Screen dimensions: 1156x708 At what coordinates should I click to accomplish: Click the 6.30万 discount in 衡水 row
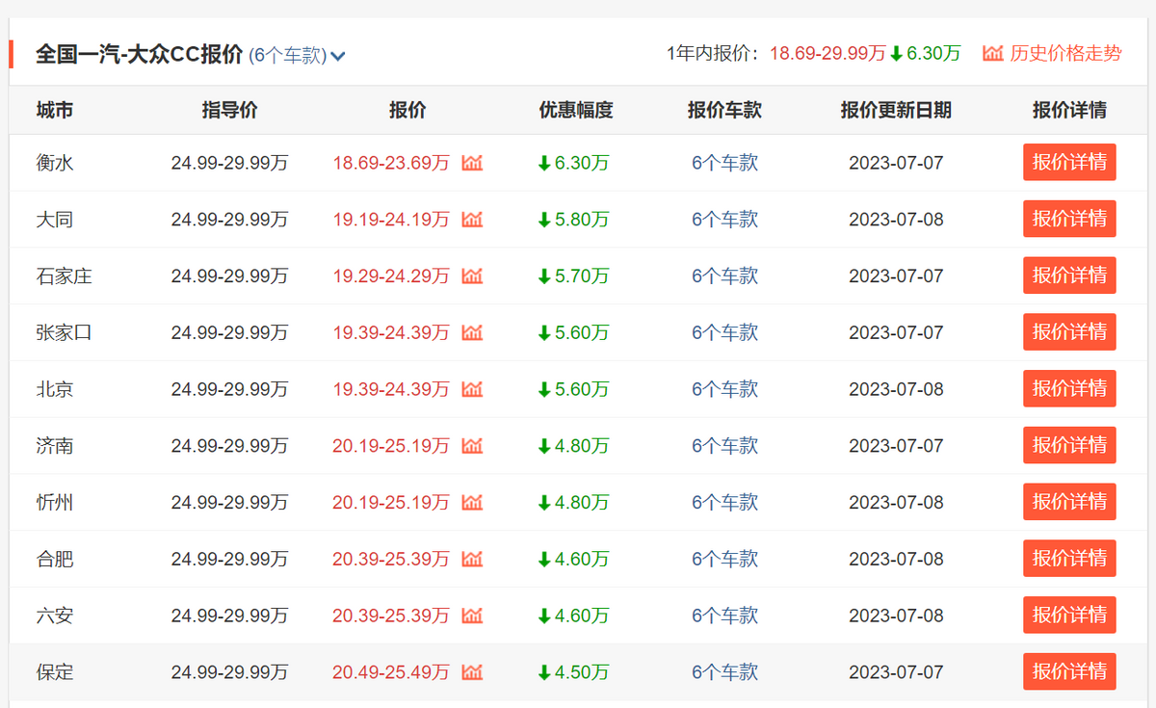[574, 163]
